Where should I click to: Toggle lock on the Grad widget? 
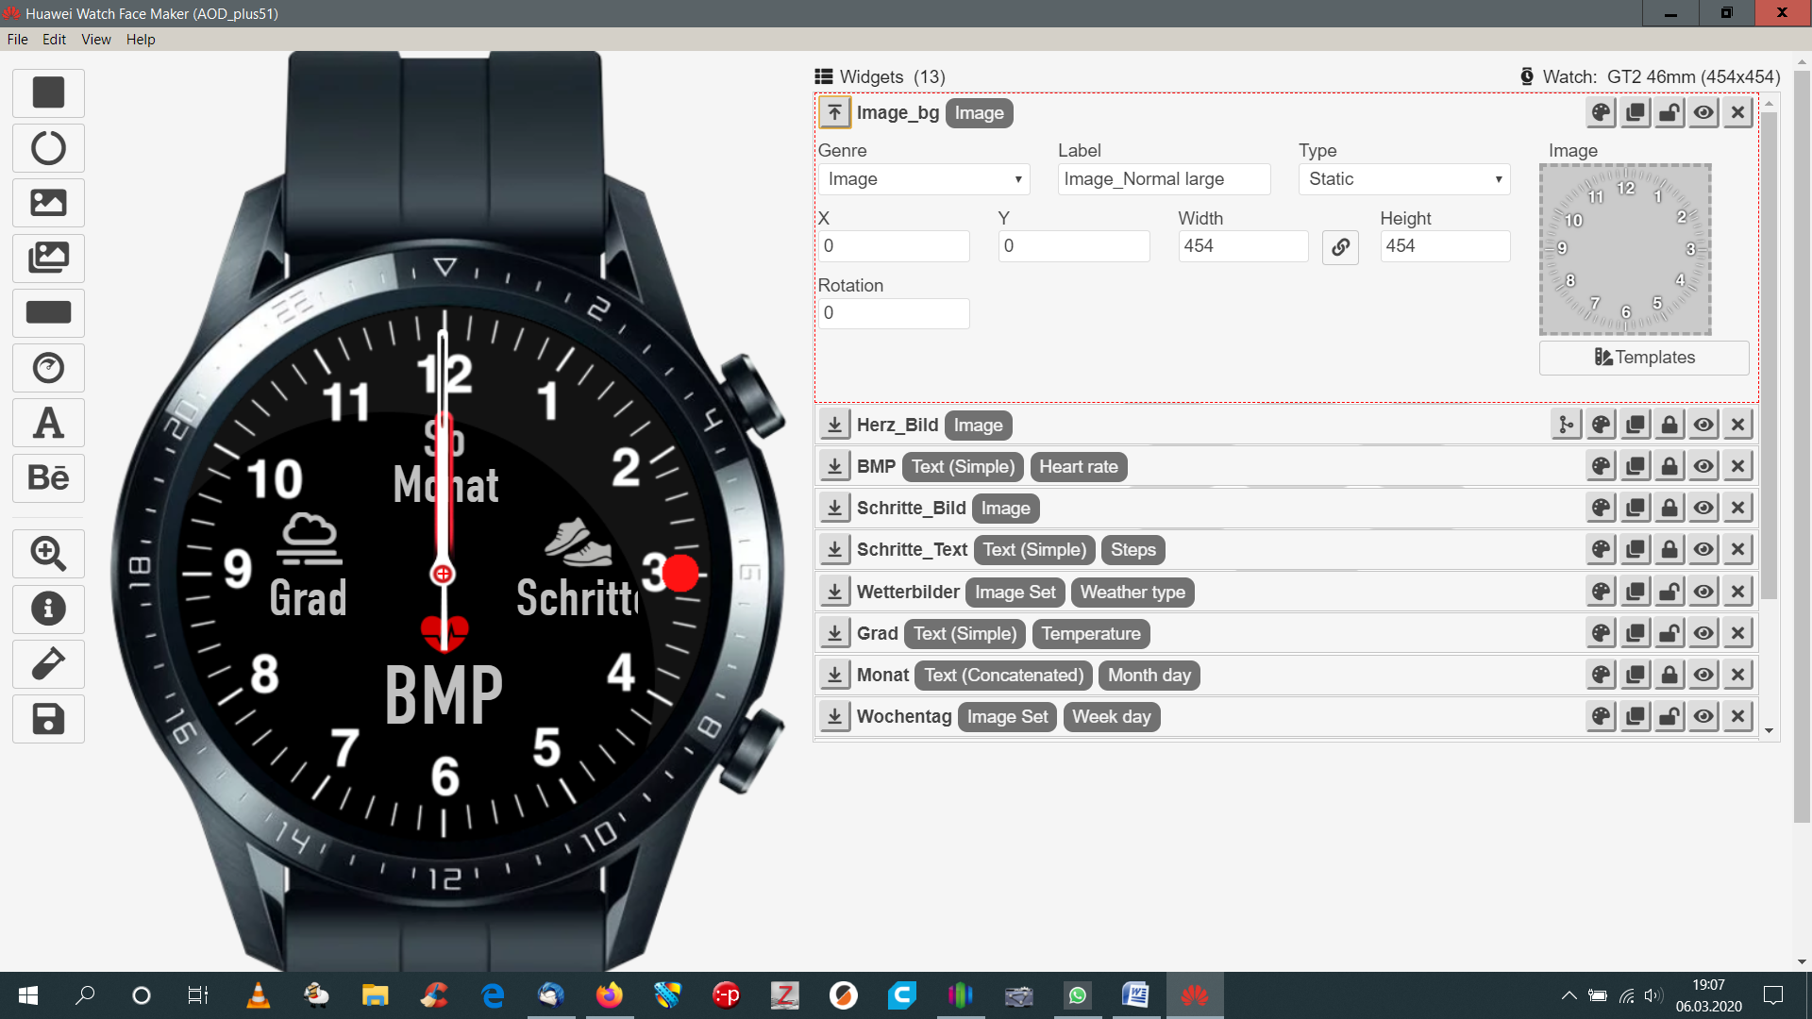[x=1669, y=633]
